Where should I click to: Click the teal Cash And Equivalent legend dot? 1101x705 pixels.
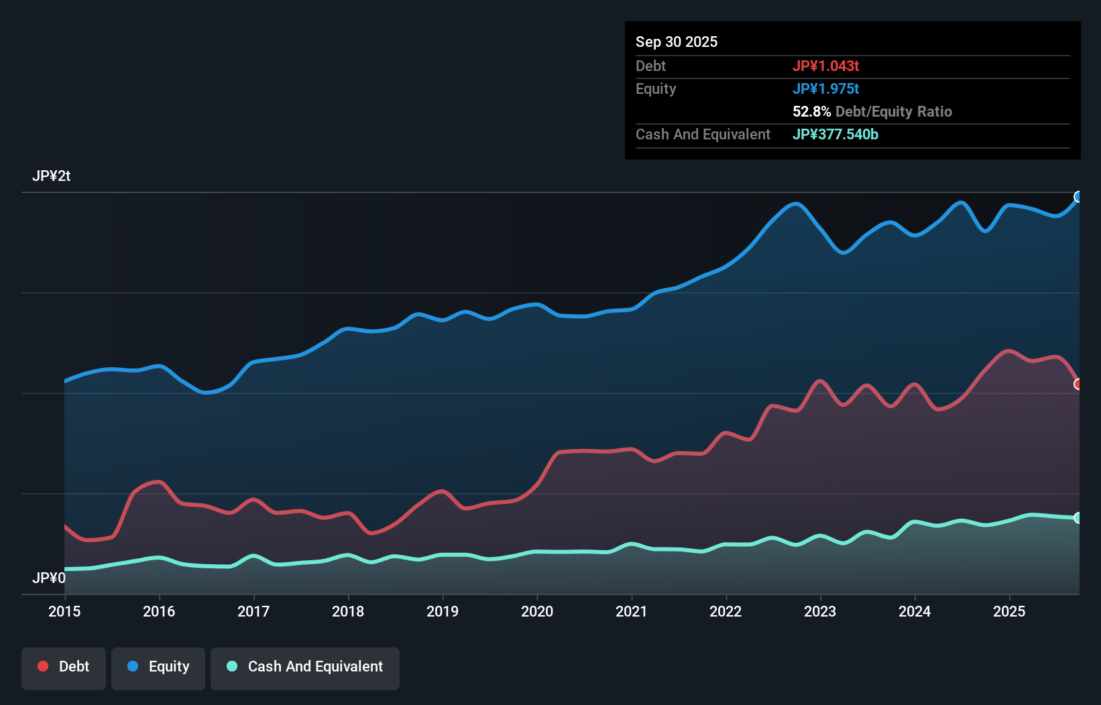(x=231, y=666)
